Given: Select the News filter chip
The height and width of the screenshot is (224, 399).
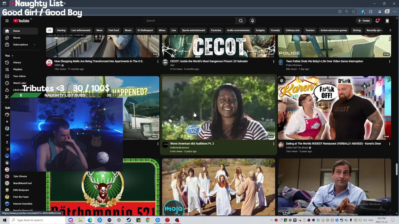Looking at the screenshot, I should point(99,30).
